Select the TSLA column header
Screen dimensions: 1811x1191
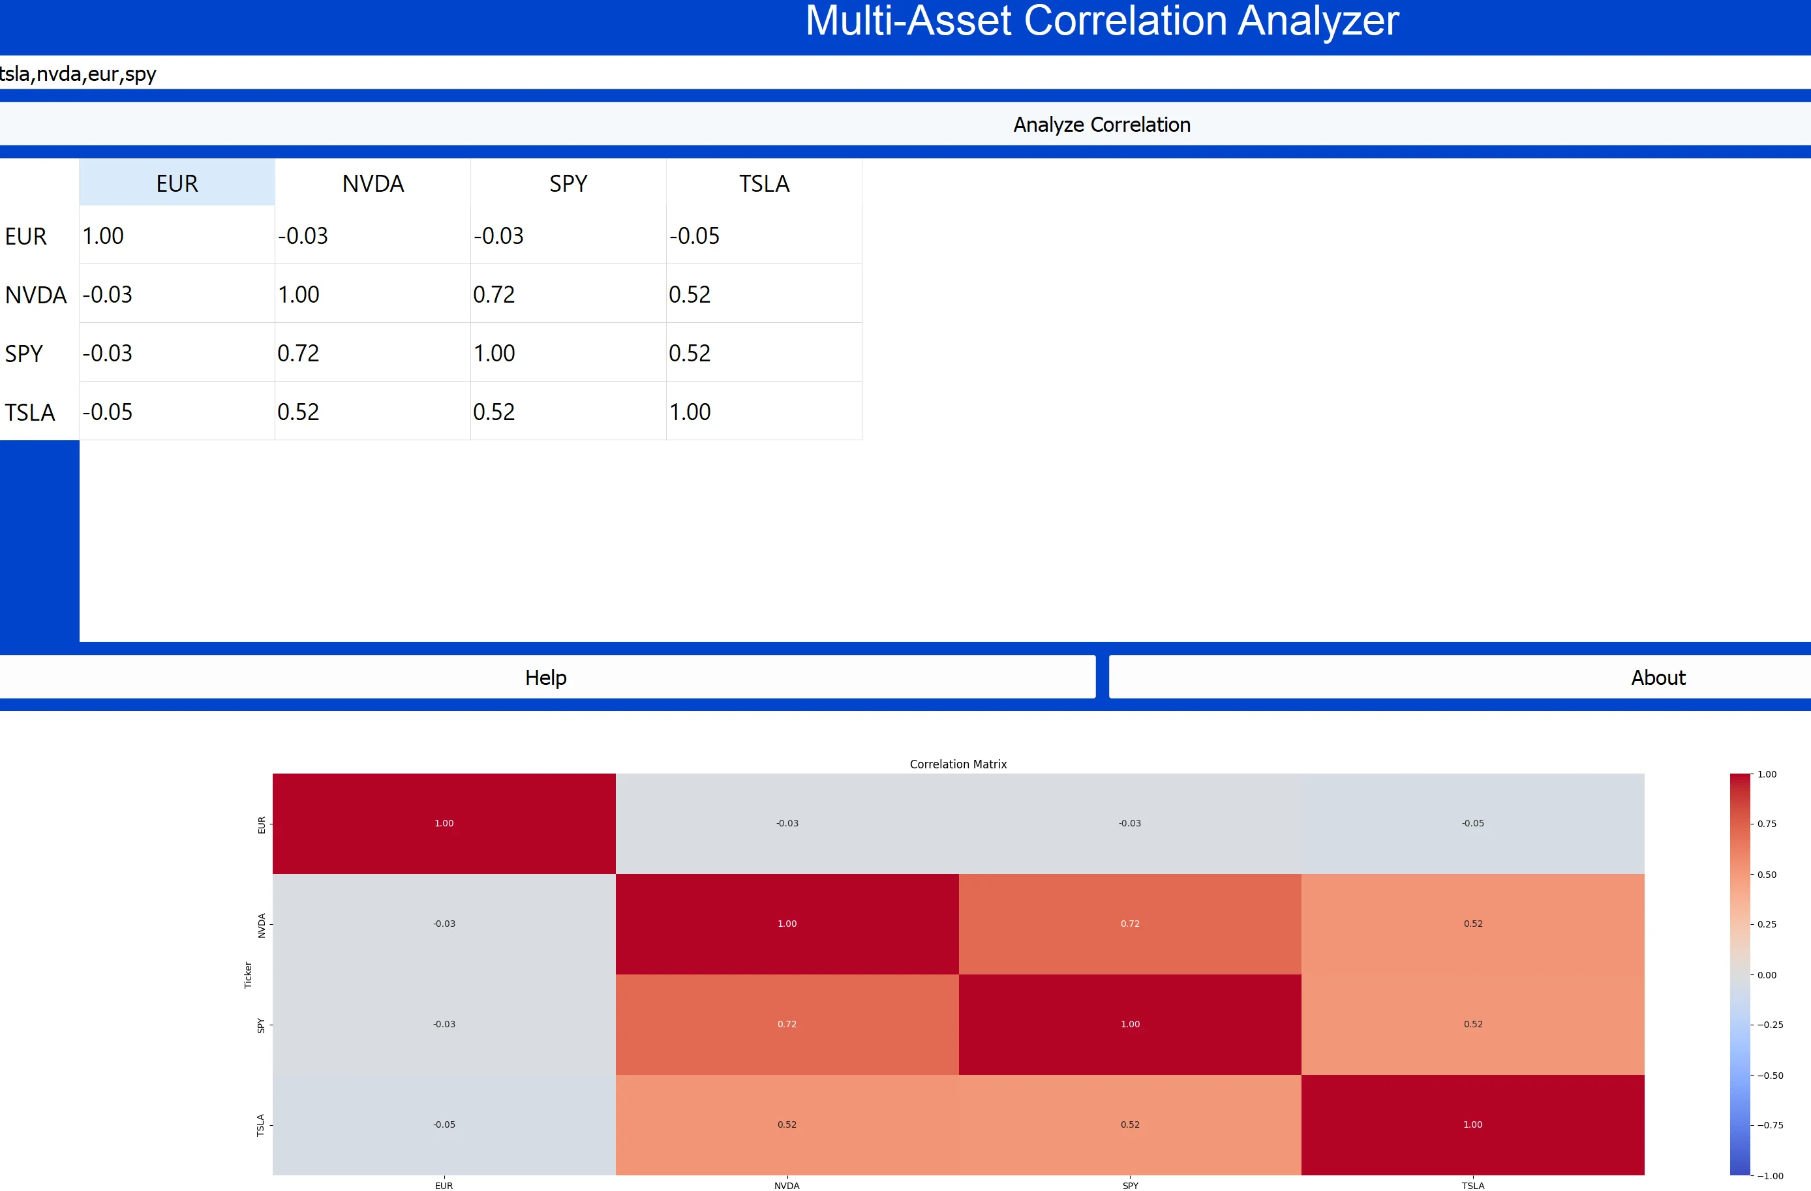(763, 183)
